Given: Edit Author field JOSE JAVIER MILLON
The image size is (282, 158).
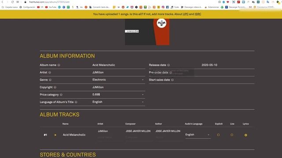Looking at the screenshot, I should 168,131.
